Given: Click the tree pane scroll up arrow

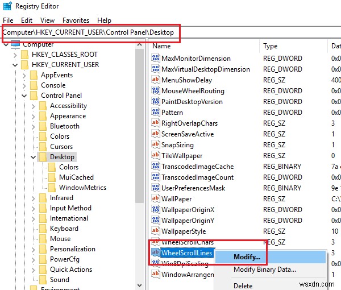Looking at the screenshot, I should (x=139, y=44).
